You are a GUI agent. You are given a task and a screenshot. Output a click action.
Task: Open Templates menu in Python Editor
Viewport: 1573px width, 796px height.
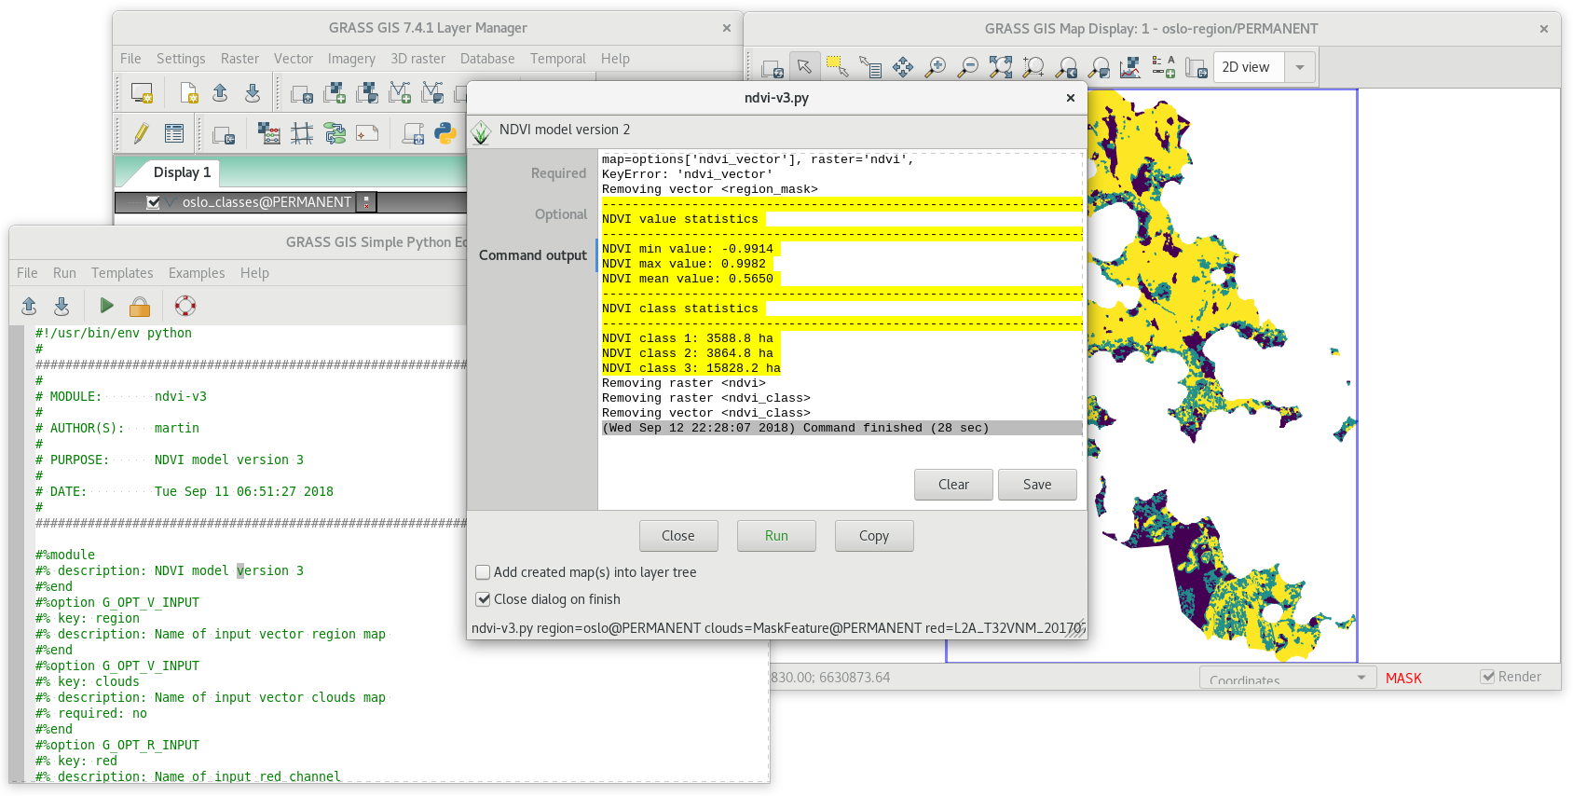click(122, 273)
